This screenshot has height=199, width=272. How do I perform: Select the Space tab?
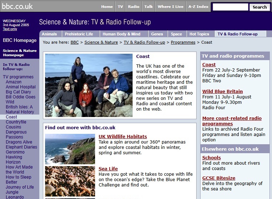(177, 34)
